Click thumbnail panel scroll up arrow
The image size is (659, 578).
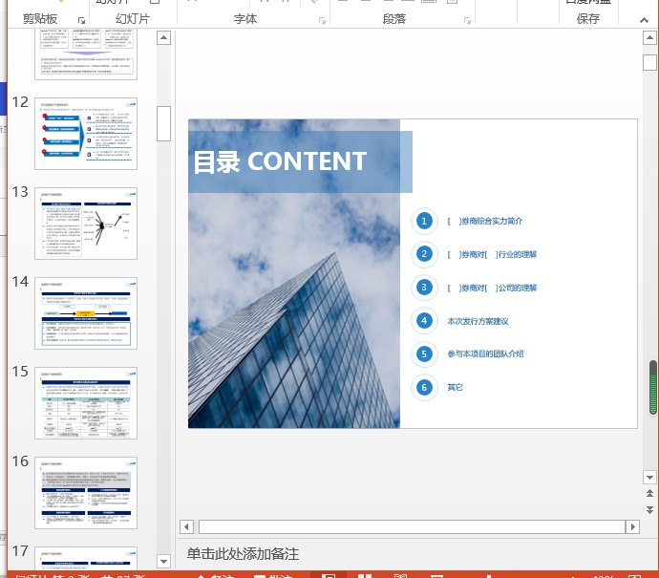(x=163, y=38)
